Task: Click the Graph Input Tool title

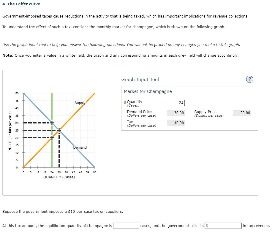Action: [140, 79]
